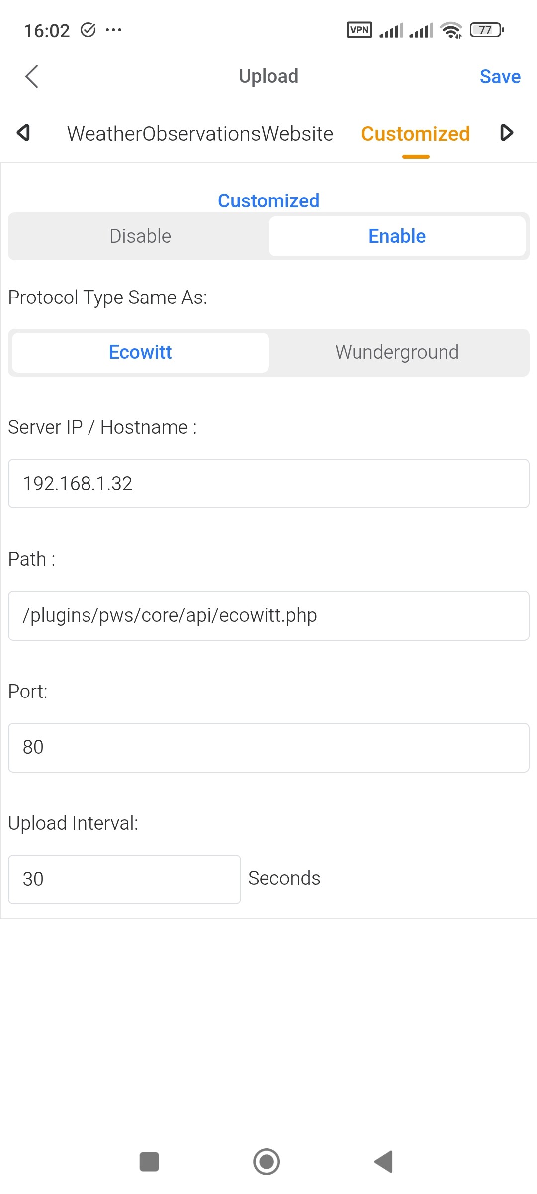Viewport: 537px width, 1194px height.
Task: Change the Upload Interval seconds field
Action: click(x=124, y=879)
